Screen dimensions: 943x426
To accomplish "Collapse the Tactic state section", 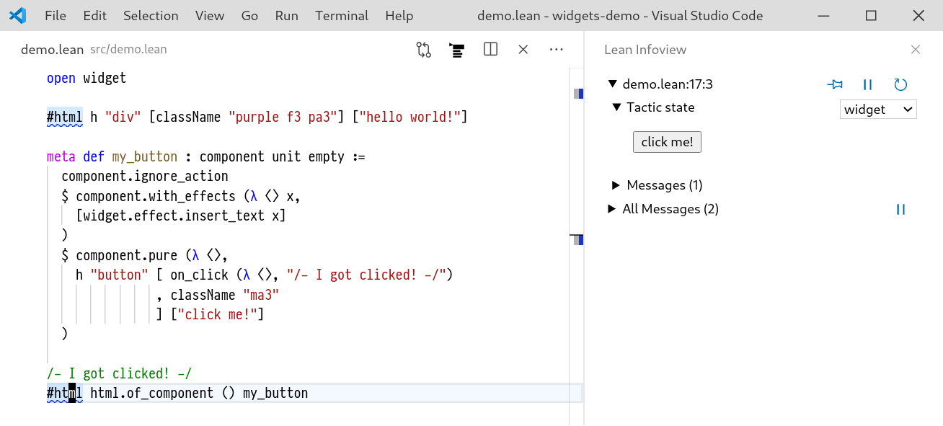I will (616, 107).
